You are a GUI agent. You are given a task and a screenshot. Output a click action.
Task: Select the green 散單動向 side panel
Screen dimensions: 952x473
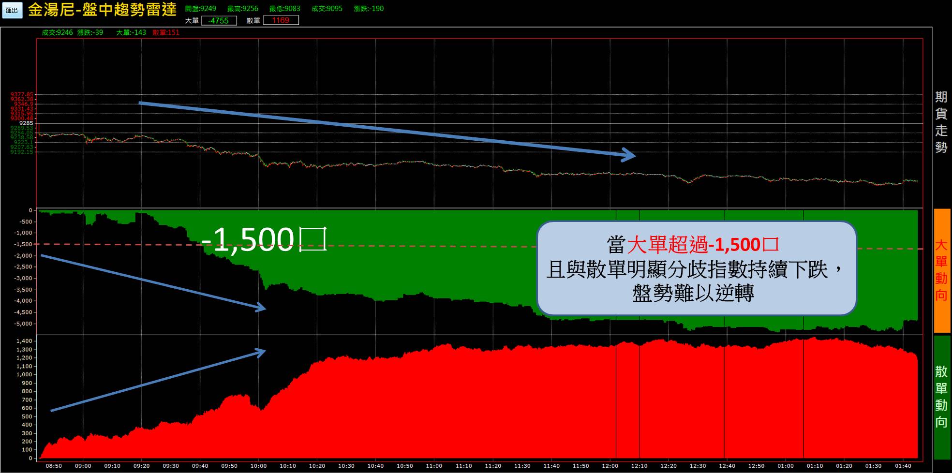941,397
